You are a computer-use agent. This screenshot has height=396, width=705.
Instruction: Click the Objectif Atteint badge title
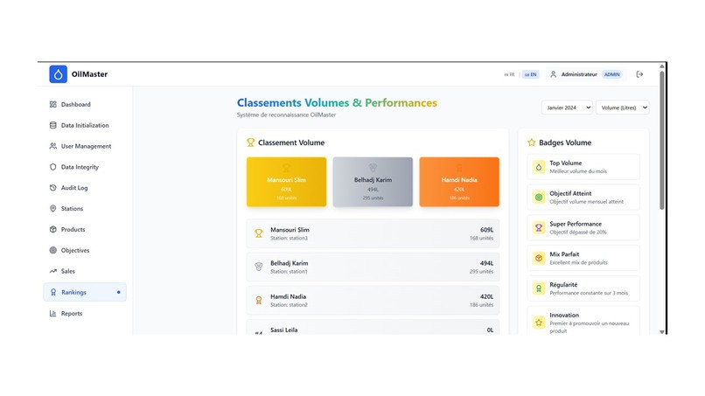point(570,193)
